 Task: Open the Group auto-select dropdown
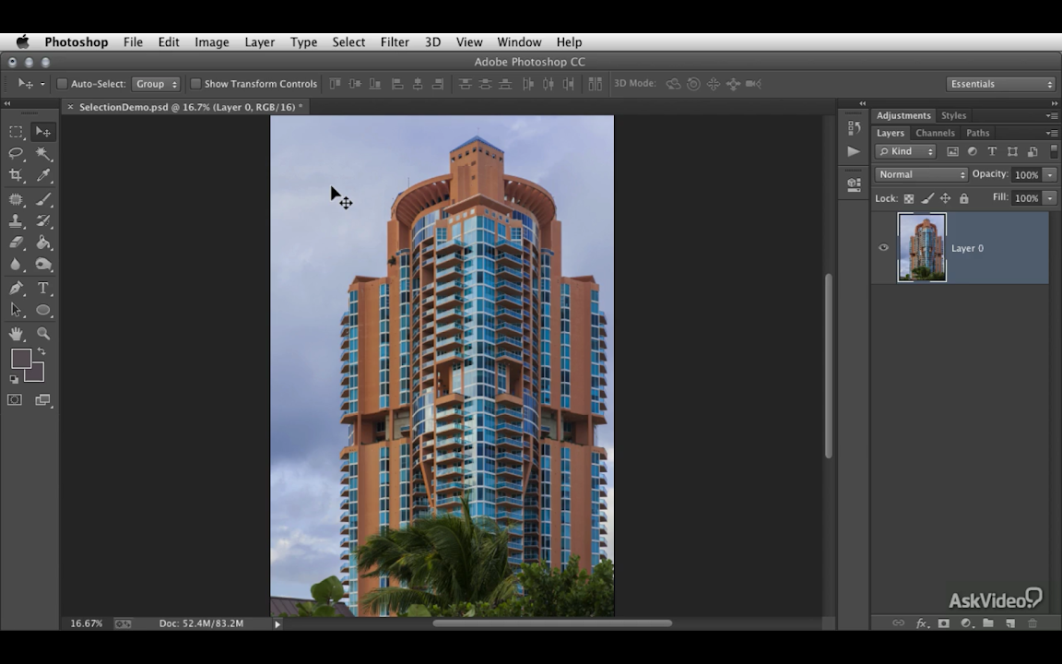pos(156,84)
